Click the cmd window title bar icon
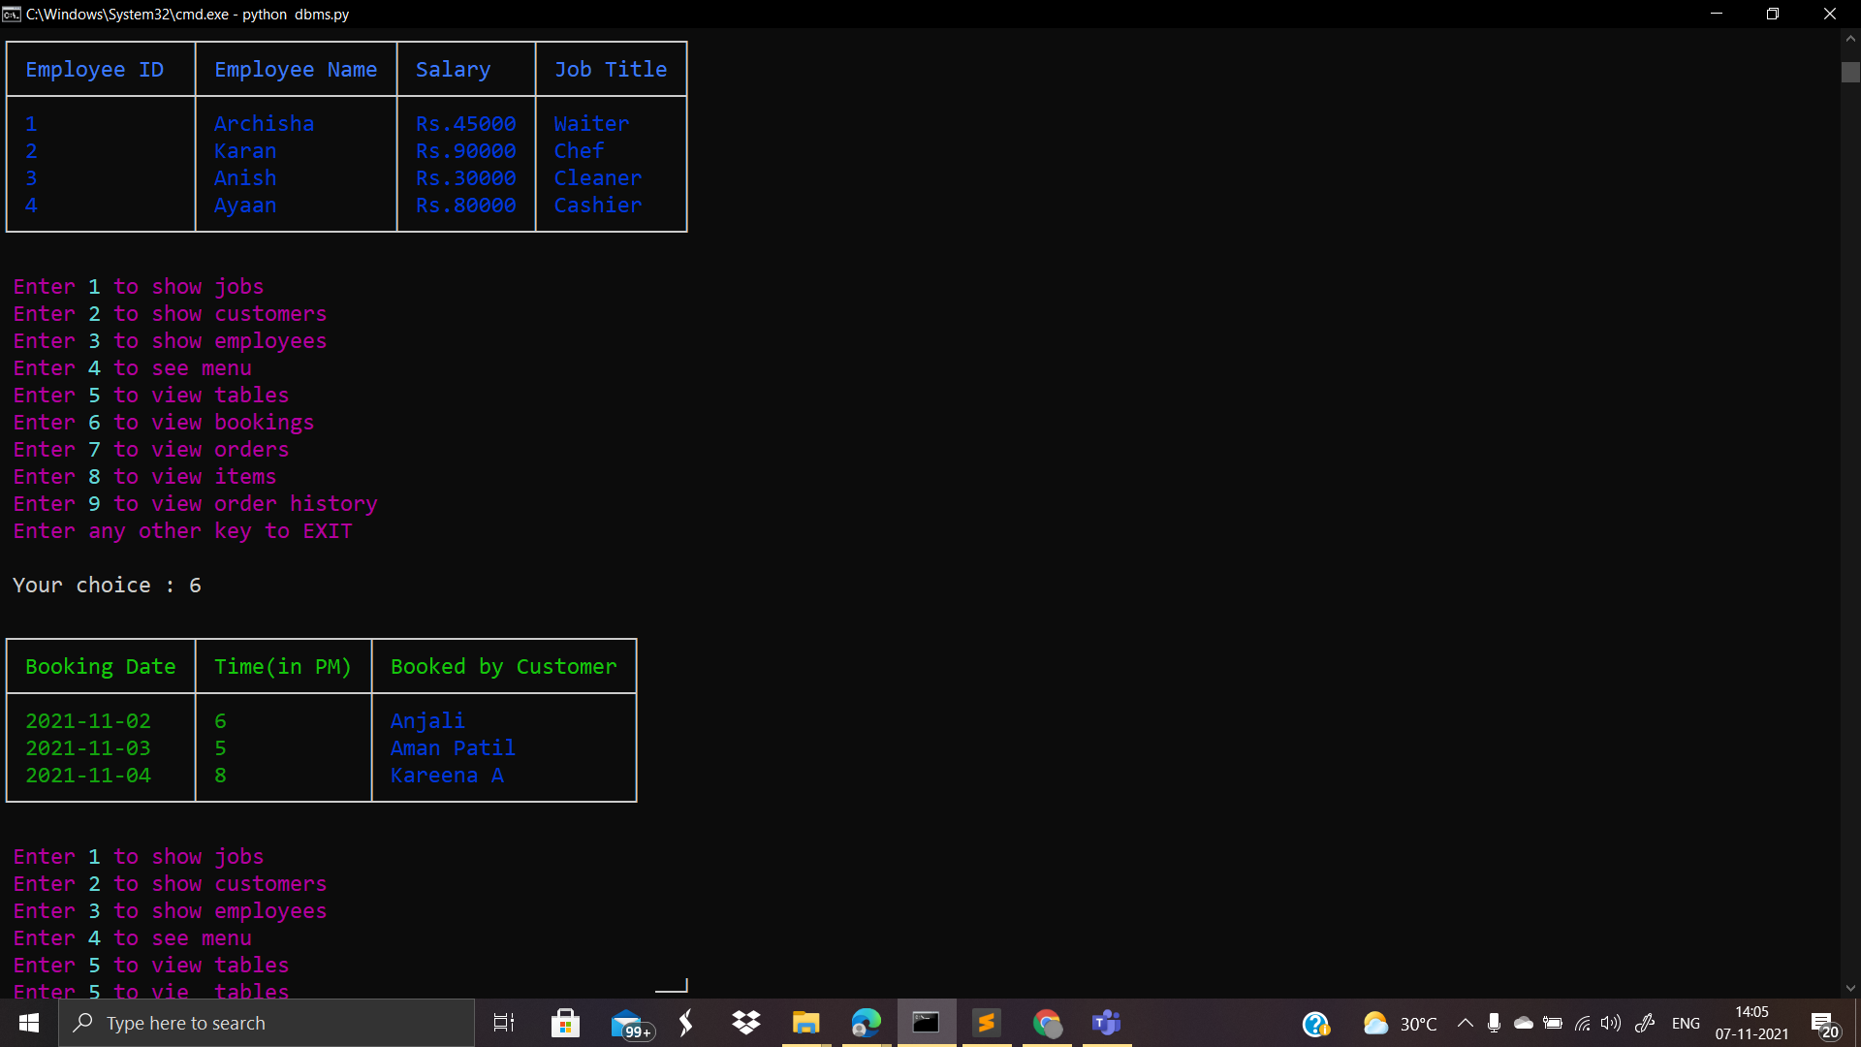 [x=12, y=14]
